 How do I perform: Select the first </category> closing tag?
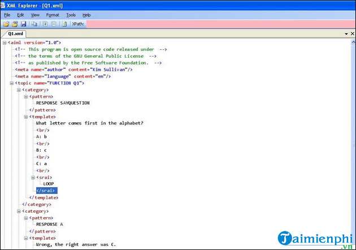point(37,205)
